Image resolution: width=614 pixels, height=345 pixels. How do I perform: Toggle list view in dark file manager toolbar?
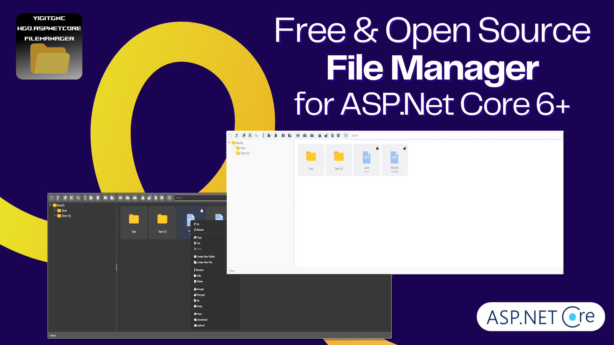tap(169, 198)
